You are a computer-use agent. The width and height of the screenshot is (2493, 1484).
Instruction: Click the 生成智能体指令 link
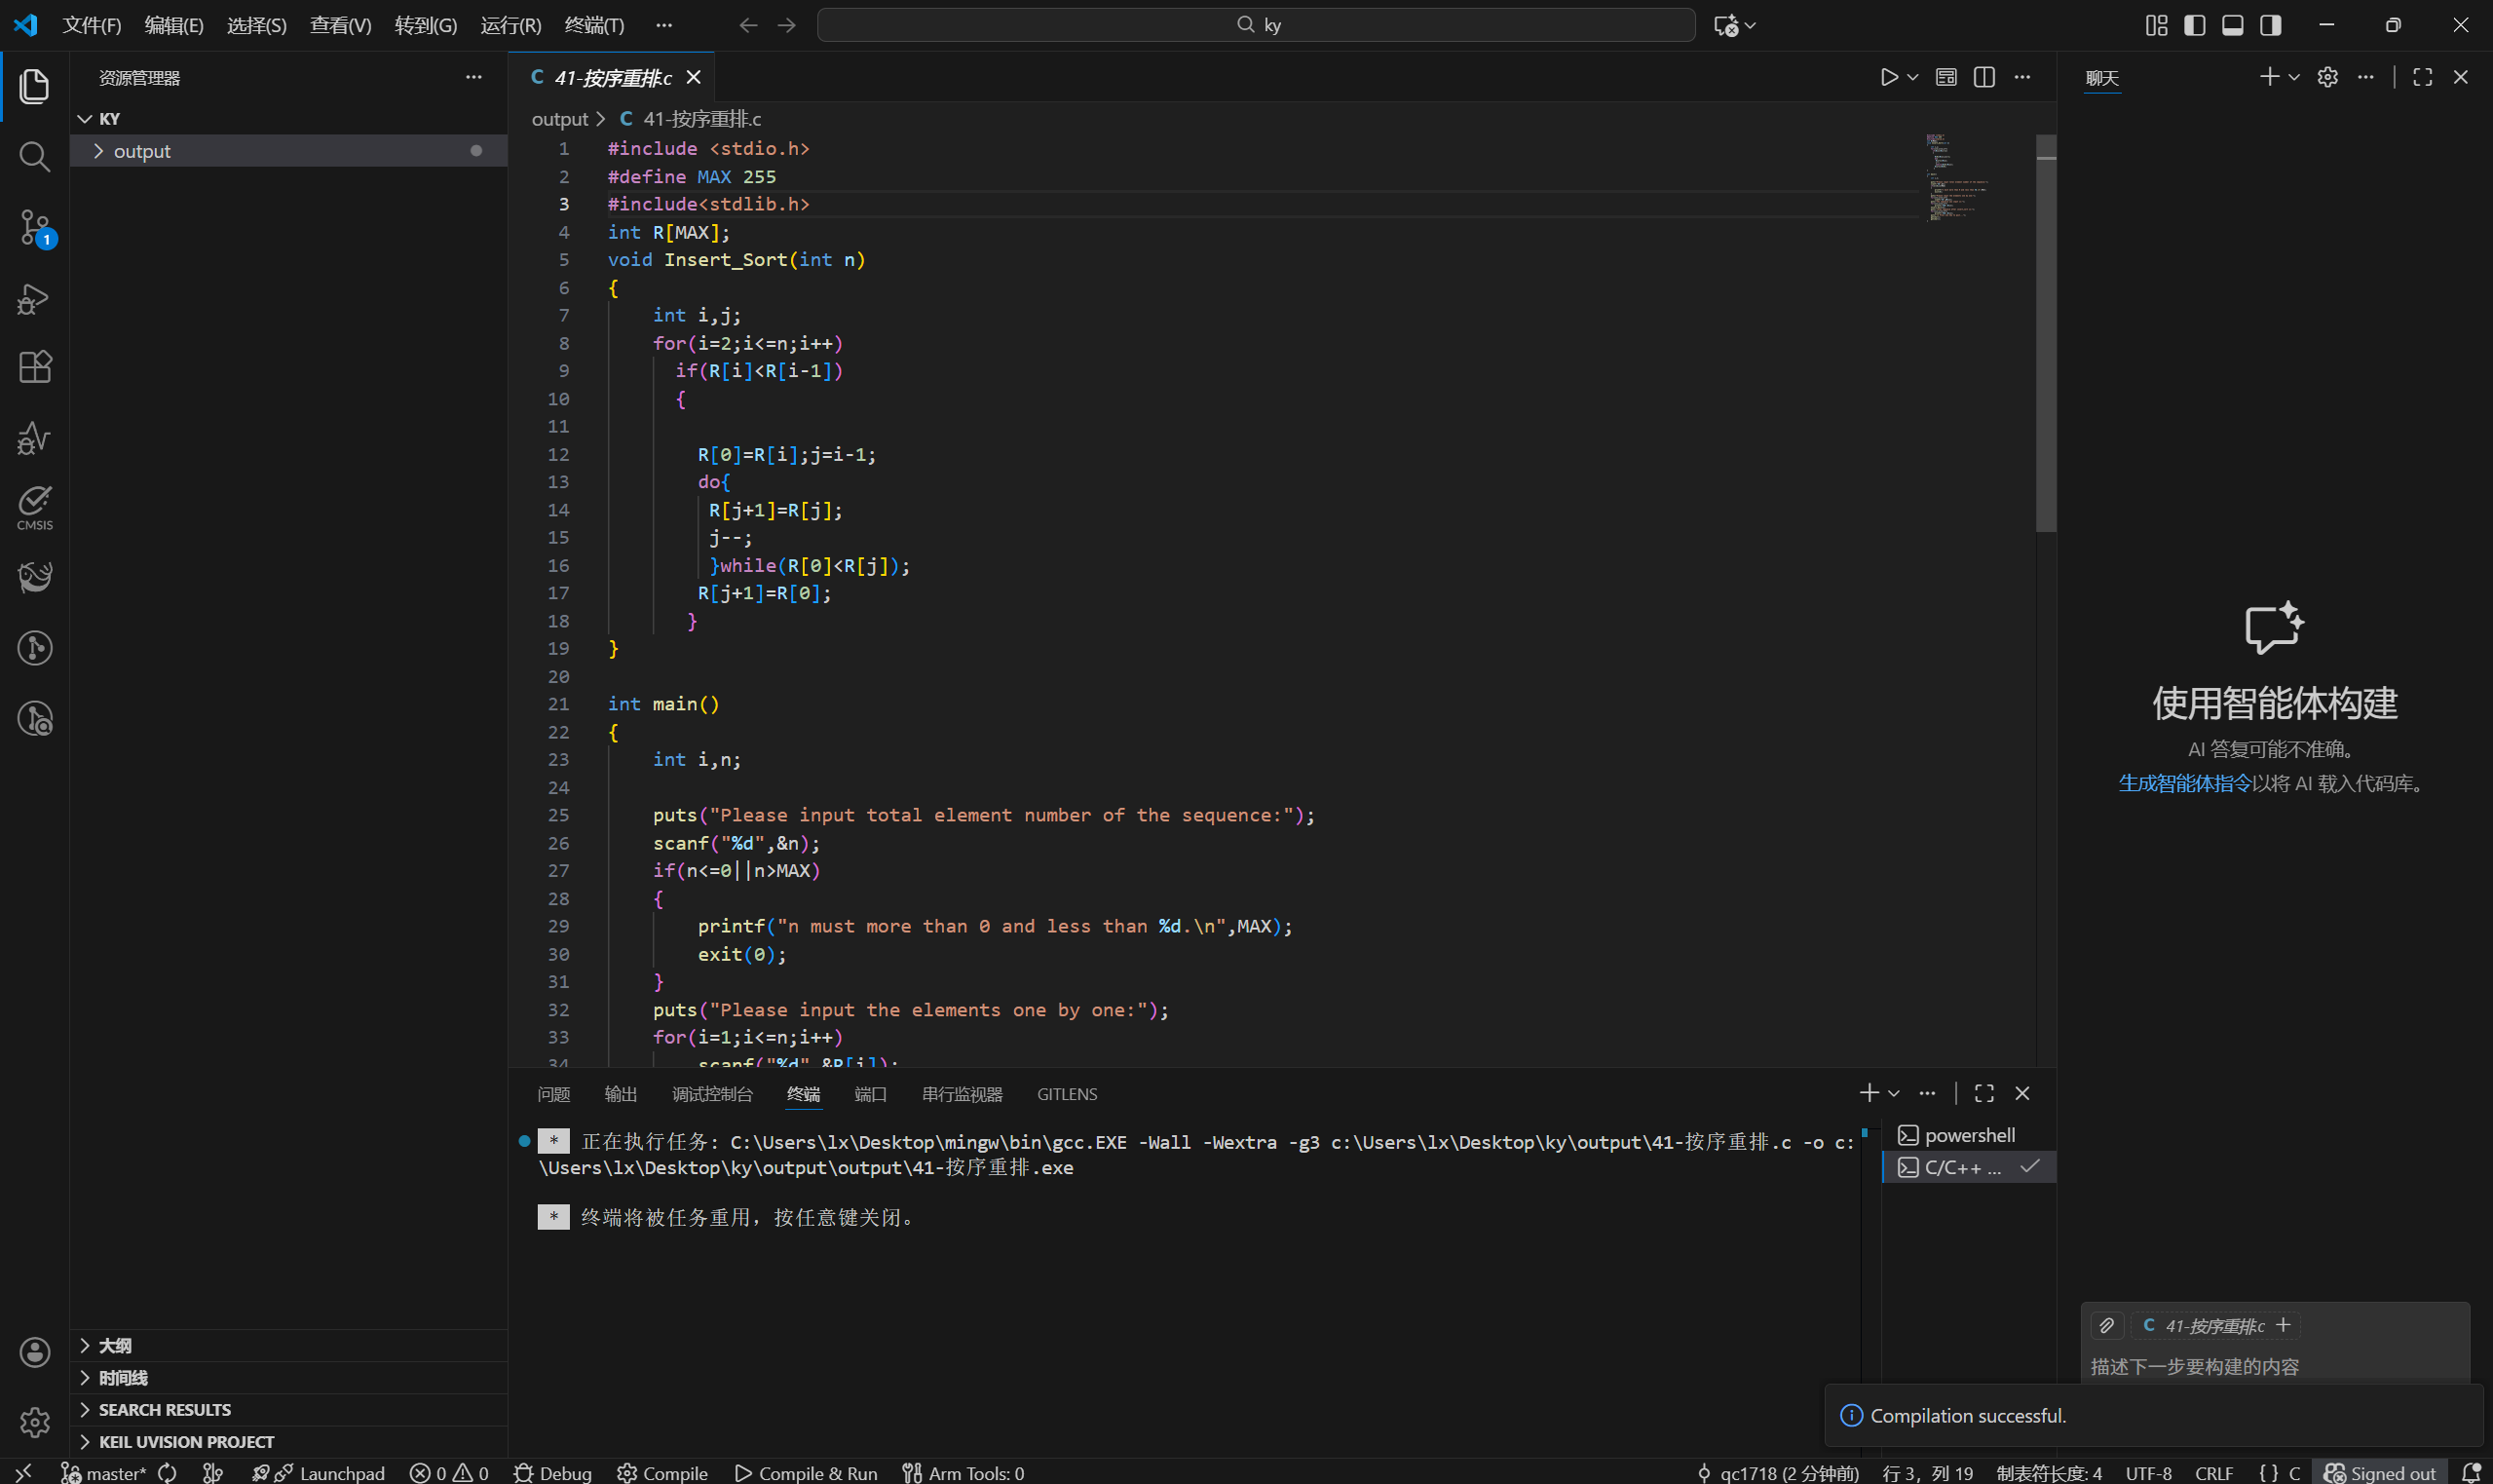[x=2184, y=783]
